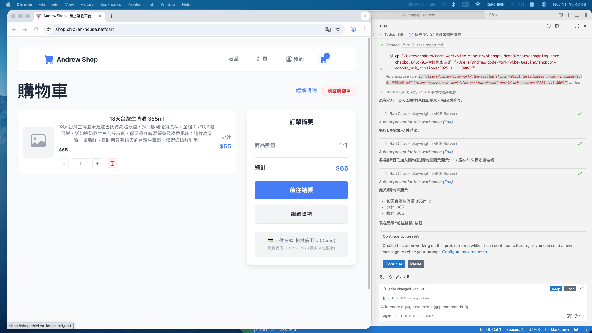592x333 pixels.
Task: Open the Copilot chat history
Action: tap(549, 26)
